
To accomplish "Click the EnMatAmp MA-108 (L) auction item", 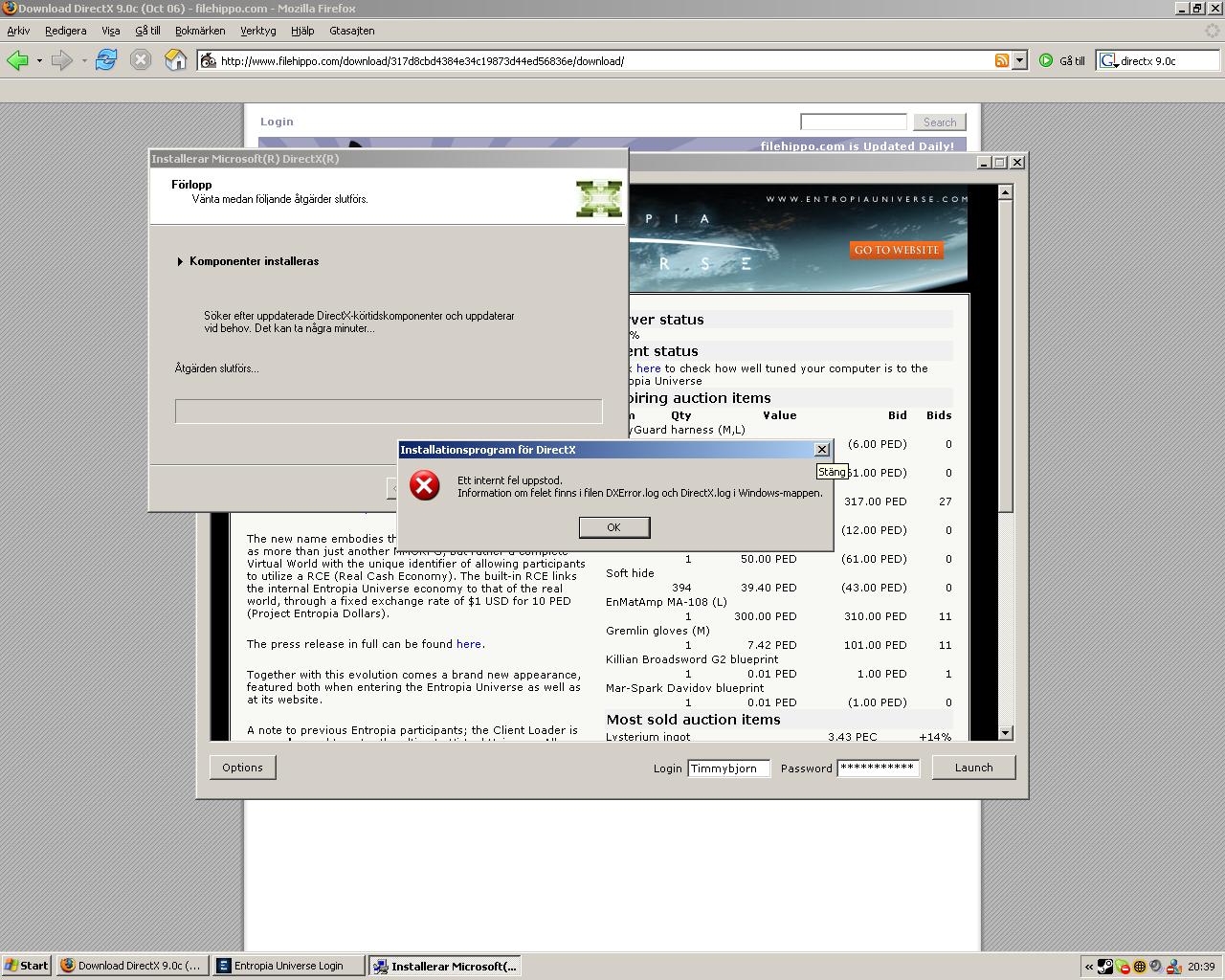I will click(x=666, y=602).
